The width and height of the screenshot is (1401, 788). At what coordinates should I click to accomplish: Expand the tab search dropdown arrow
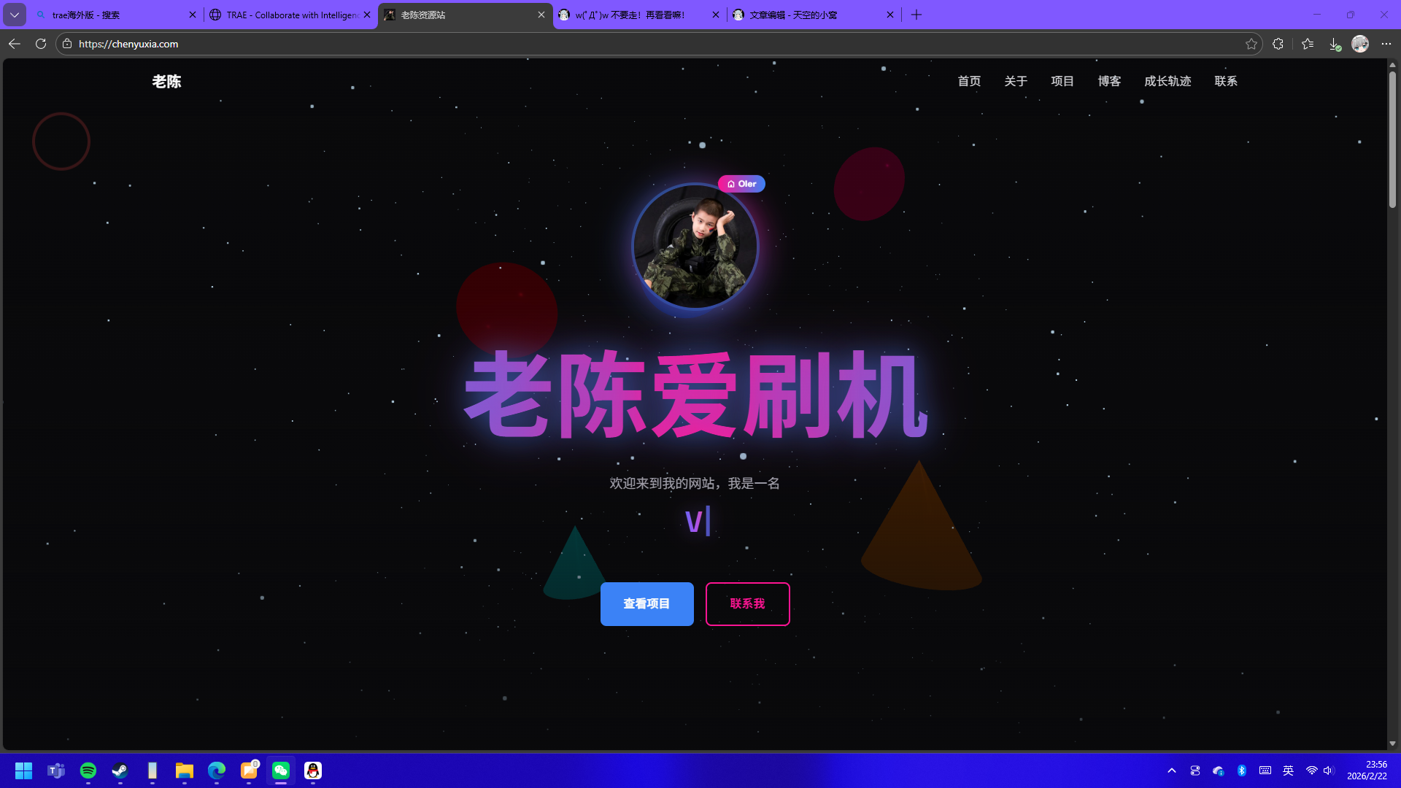[x=15, y=15]
